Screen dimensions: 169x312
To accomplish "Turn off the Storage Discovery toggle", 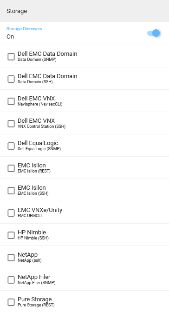I will coord(154,33).
